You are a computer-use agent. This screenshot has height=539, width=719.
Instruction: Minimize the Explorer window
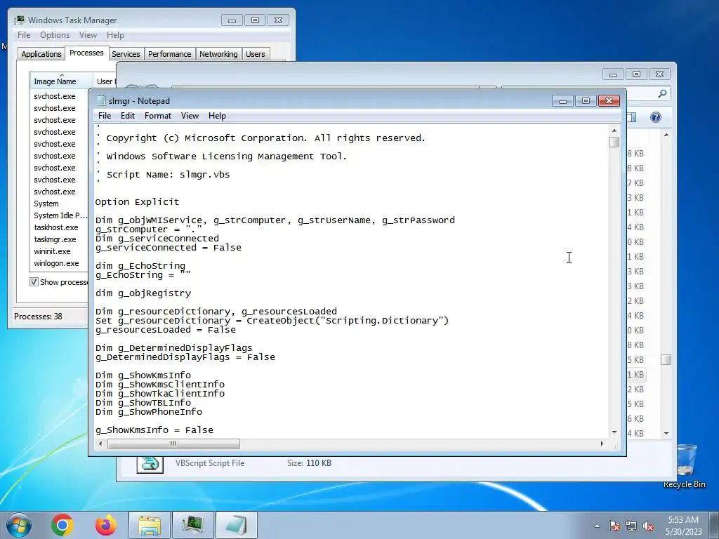614,74
